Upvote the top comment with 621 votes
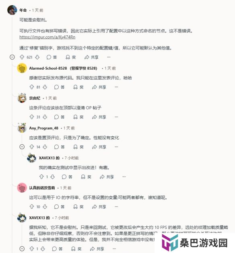Screen dimensions: 235x253 pos(22,57)
